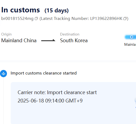Click the In customs status heading
Image resolution: width=136 pixels, height=124 pixels.
pos(21,10)
